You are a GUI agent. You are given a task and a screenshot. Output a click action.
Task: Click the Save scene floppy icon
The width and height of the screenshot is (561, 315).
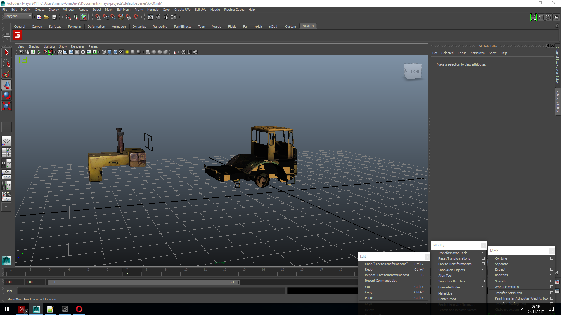click(x=54, y=17)
